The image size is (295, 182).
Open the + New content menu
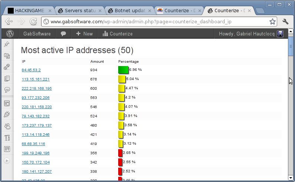[x=84, y=34]
